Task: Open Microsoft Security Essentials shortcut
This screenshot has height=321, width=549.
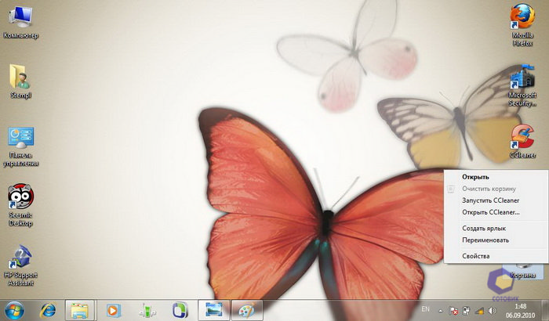Action: (x=522, y=78)
